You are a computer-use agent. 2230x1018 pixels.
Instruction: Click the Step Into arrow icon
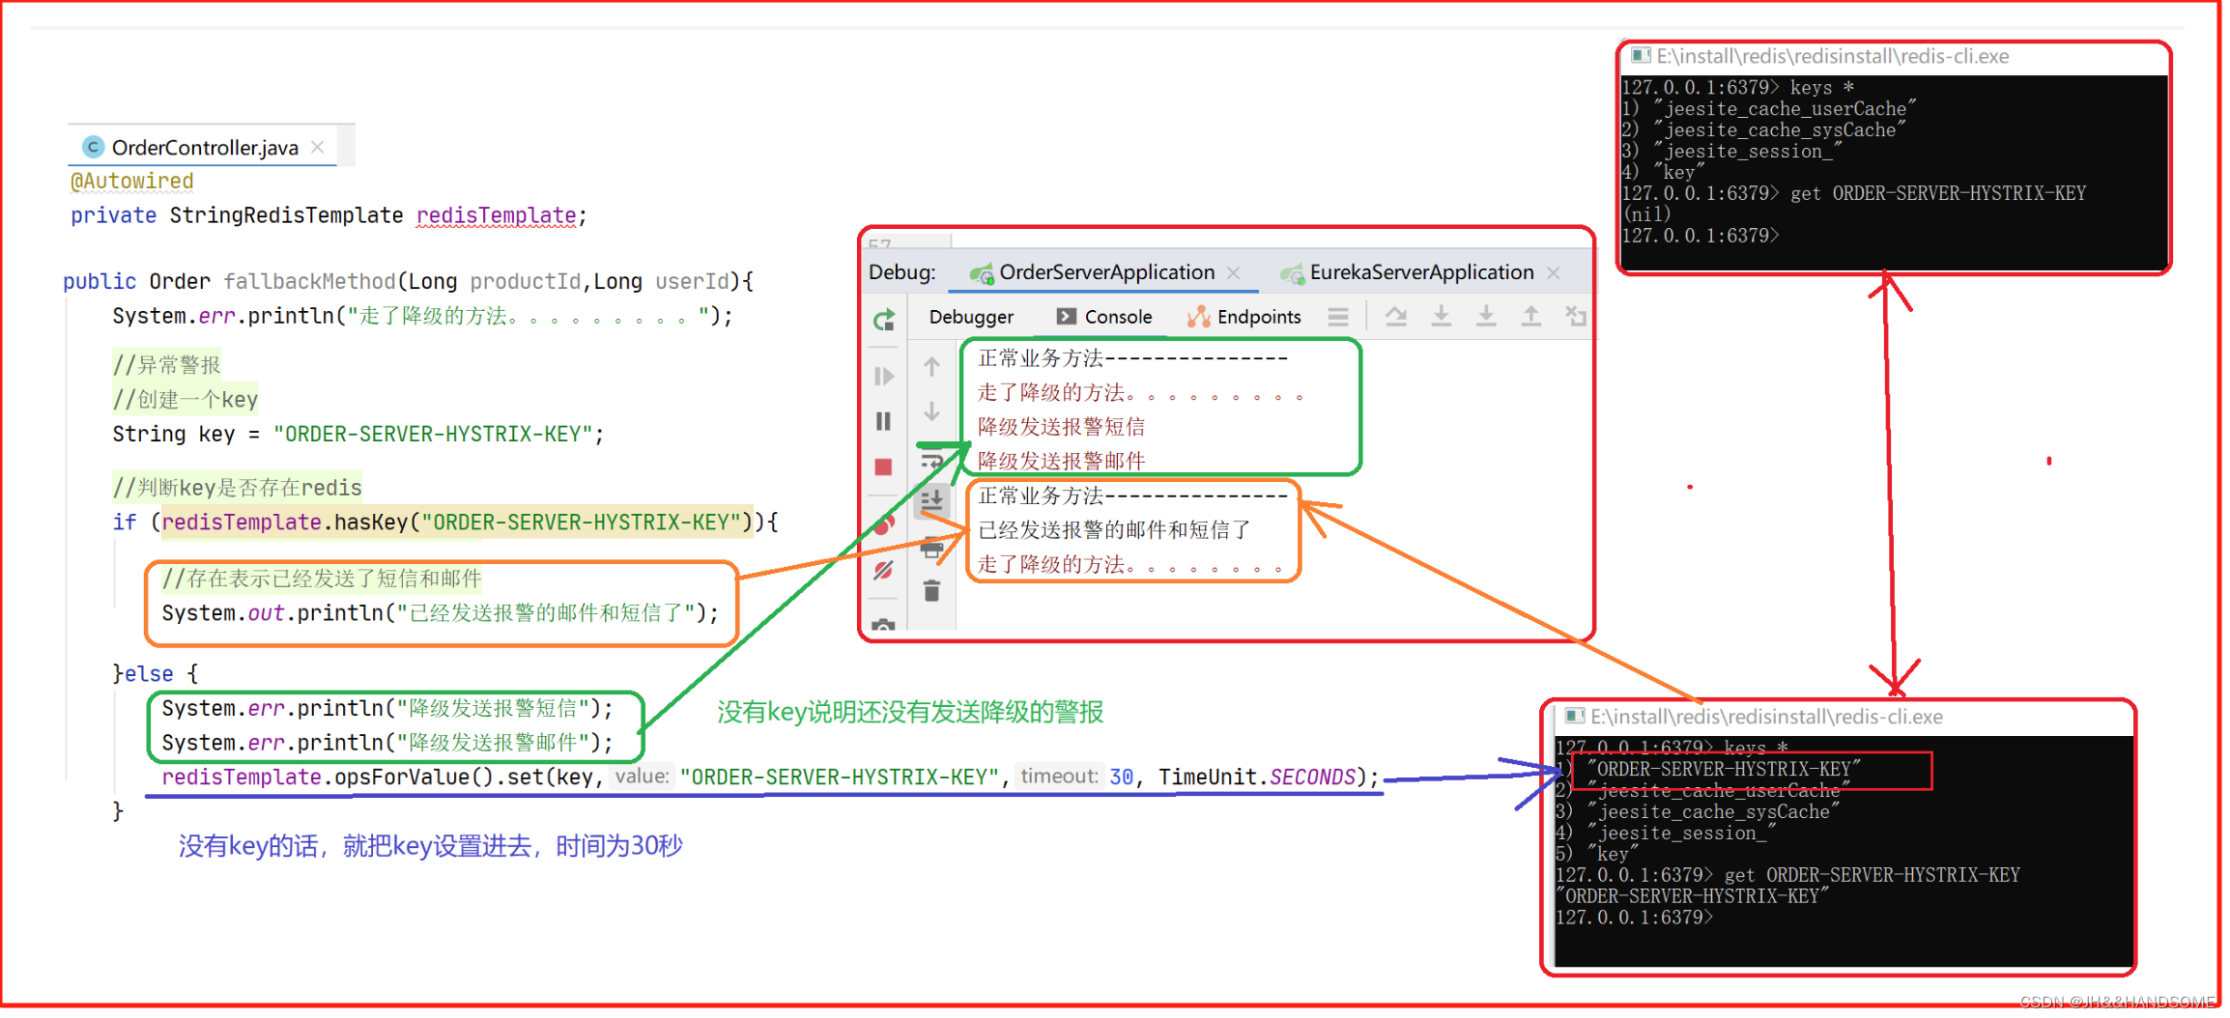coord(1487,317)
